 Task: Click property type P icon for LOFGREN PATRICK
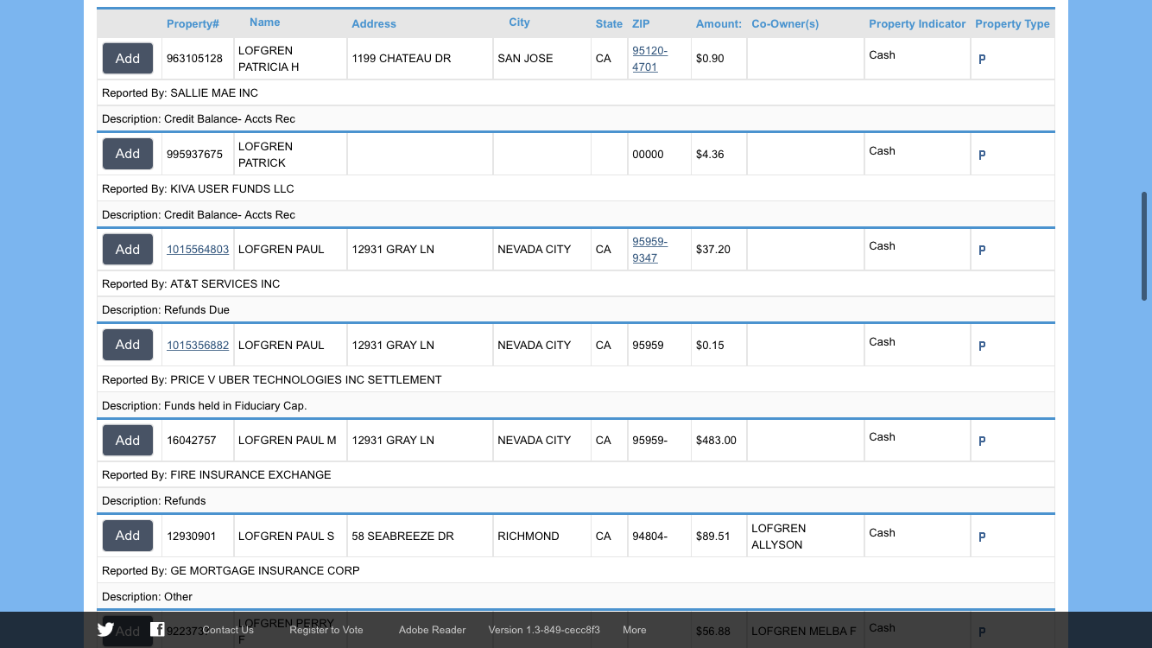(982, 156)
